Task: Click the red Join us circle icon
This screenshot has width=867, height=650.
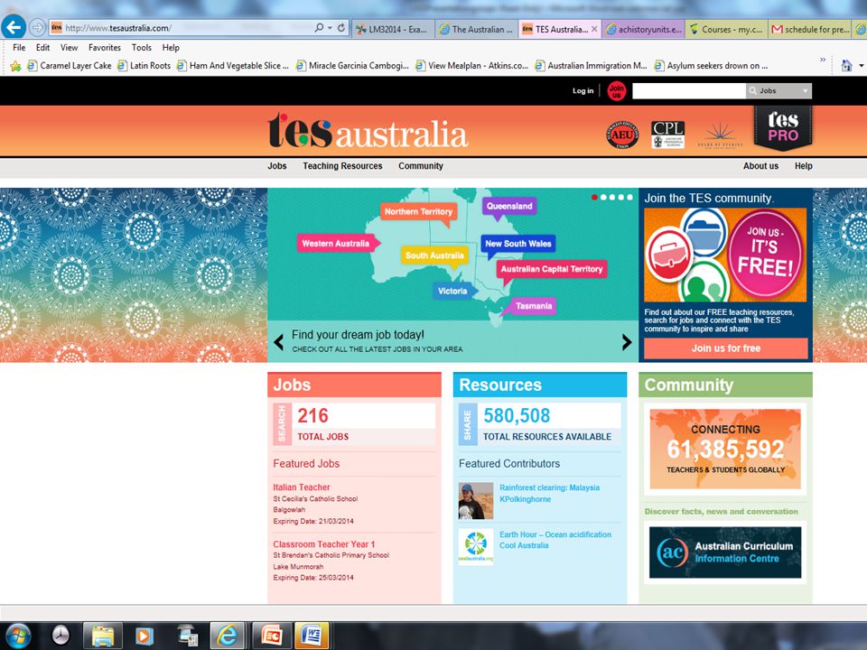Action: [616, 90]
